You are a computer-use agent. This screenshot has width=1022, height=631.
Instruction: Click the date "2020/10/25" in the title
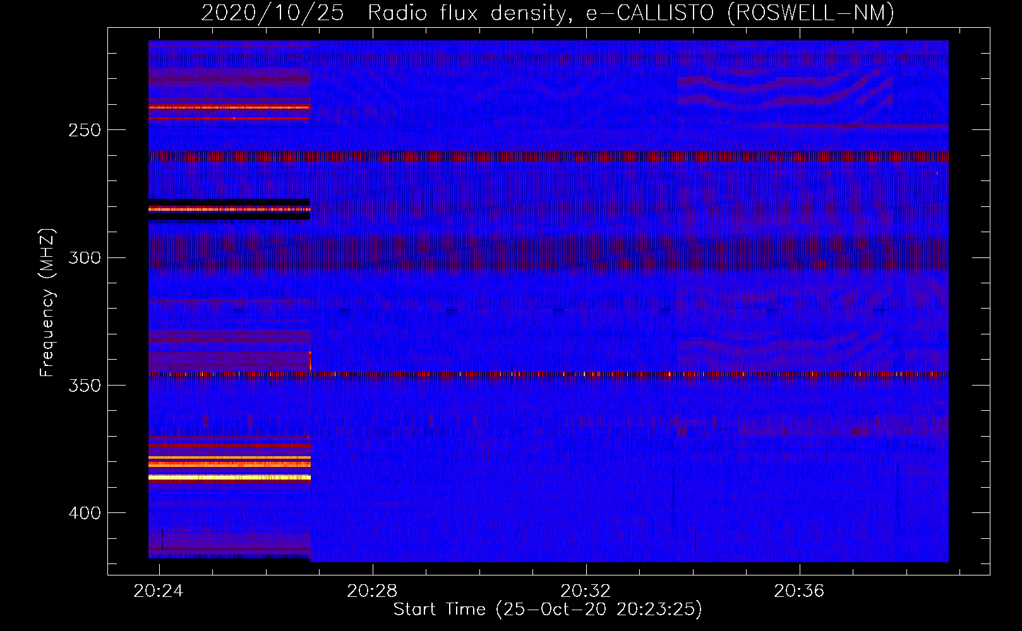(272, 13)
